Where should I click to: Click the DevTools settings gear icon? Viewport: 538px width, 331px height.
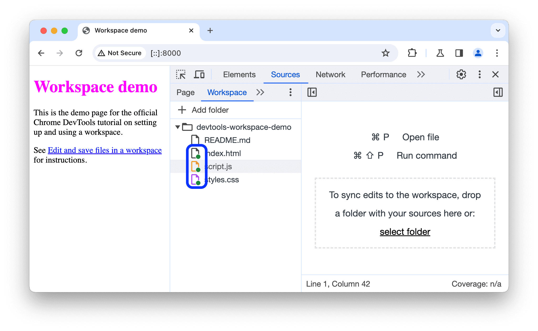point(461,75)
